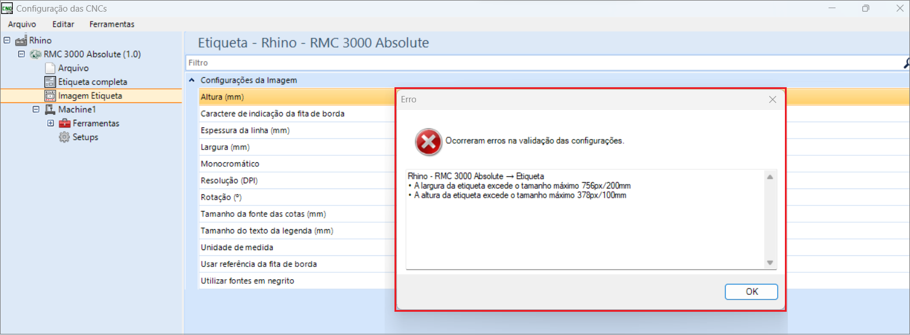Click error list scroll down arrow

coord(770,263)
